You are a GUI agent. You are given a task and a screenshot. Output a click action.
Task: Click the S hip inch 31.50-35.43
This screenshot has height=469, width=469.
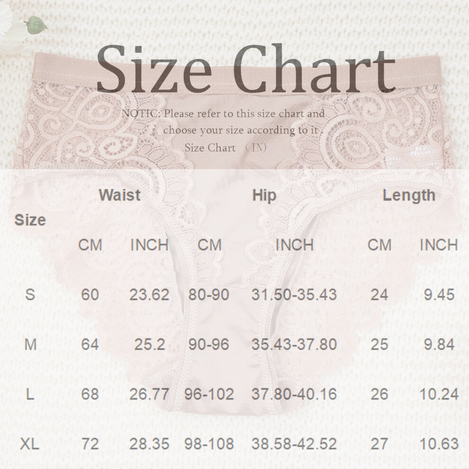[294, 295]
